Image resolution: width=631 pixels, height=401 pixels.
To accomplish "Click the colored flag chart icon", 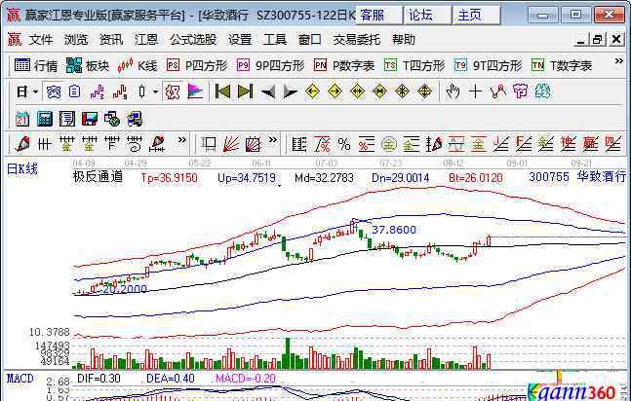I will (x=195, y=92).
